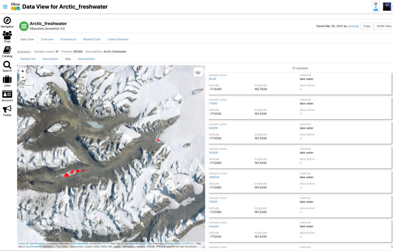The width and height of the screenshot is (393, 251).
Task: Open the hamburger menu in header
Action: point(5,7)
